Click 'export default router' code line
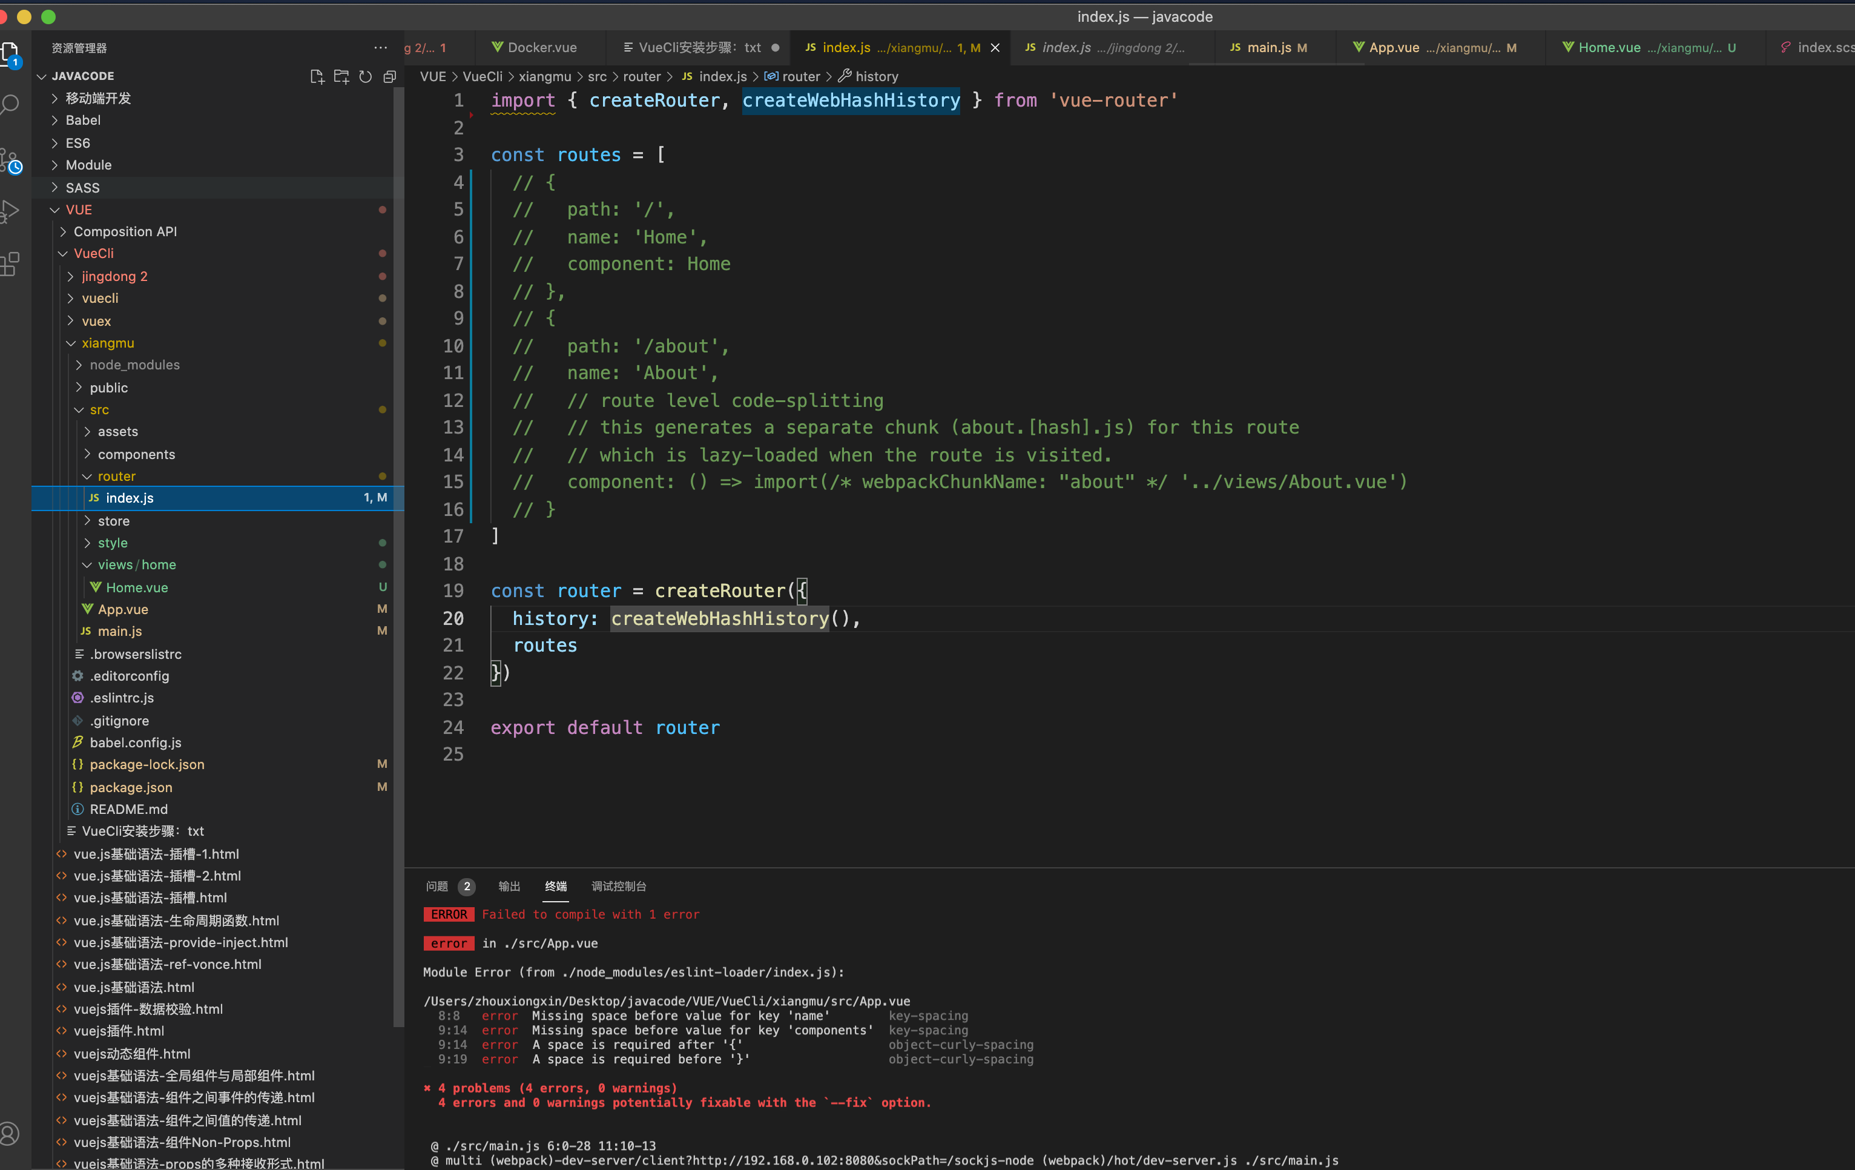This screenshot has width=1855, height=1170. 605,727
